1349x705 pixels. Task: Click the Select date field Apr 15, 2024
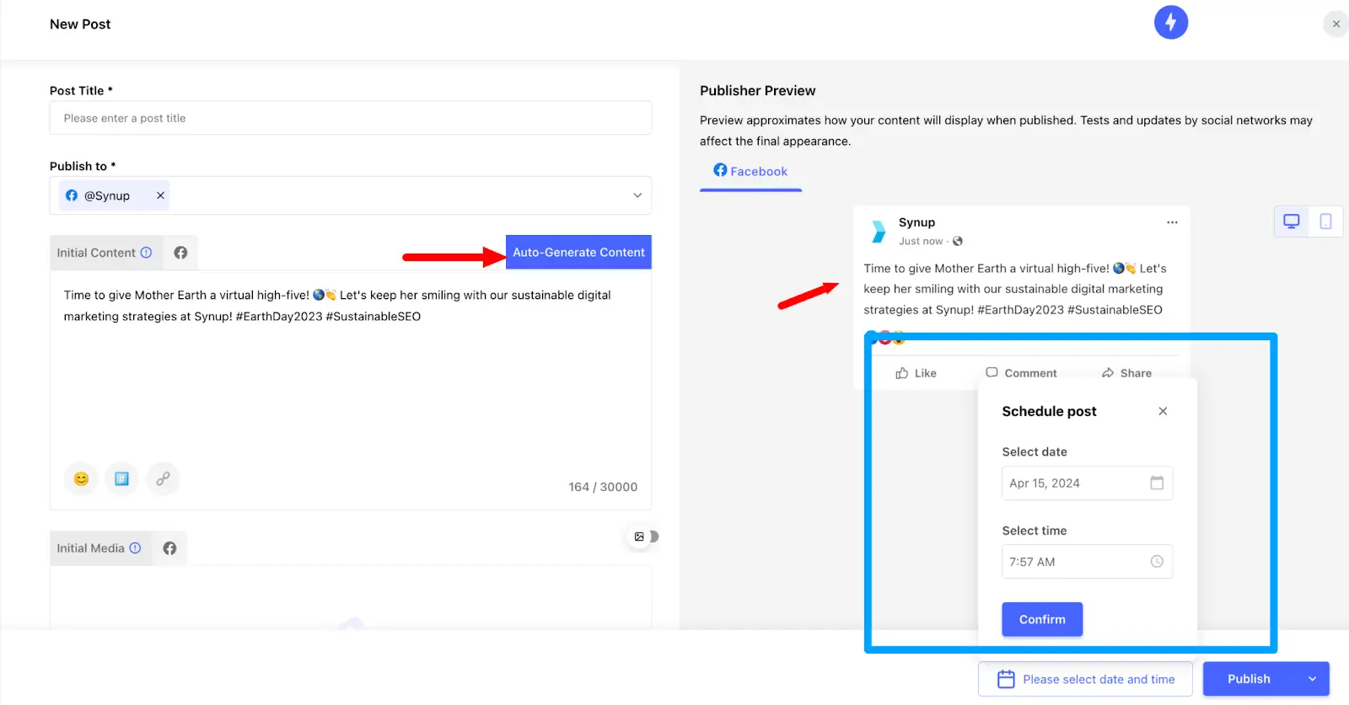click(1087, 483)
